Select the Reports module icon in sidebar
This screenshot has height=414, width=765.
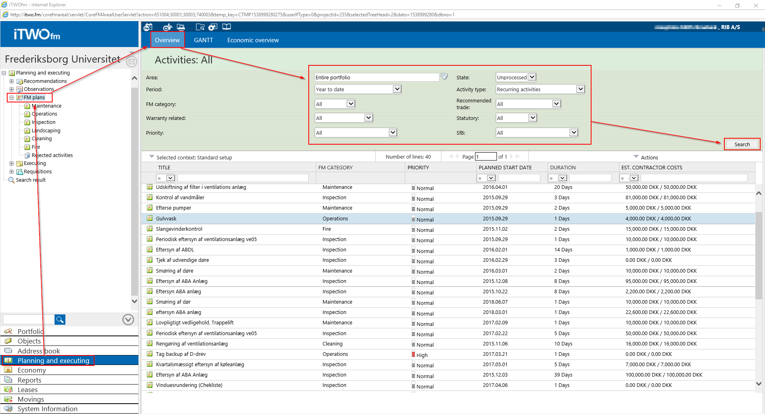[8, 380]
